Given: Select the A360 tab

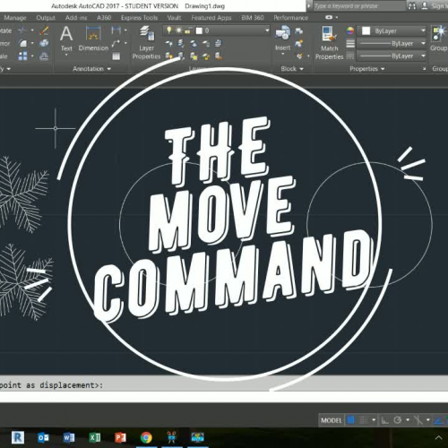Looking at the screenshot, I should pos(104,18).
